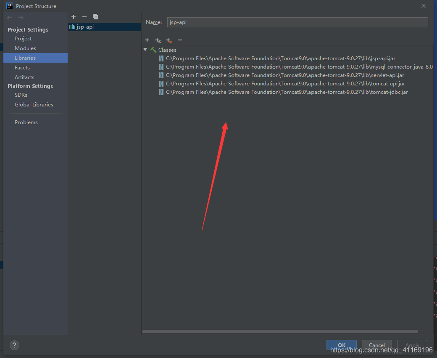
Task: Click the IntelliJ logo in title bar
Action: (x=10, y=6)
